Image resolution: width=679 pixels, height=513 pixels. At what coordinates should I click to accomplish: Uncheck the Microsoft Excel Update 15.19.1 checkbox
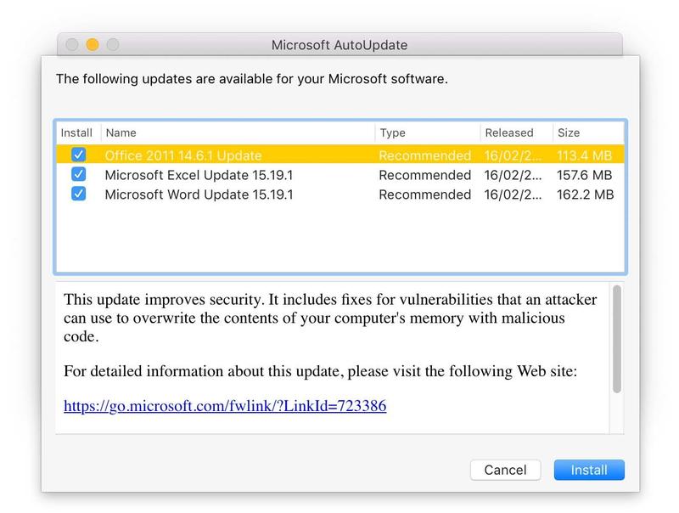point(78,174)
